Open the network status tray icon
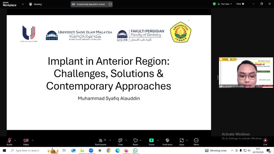The height and width of the screenshot is (154, 274). [x=245, y=151]
